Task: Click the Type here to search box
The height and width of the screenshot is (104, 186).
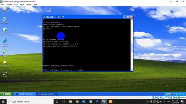Action: pos(30,101)
